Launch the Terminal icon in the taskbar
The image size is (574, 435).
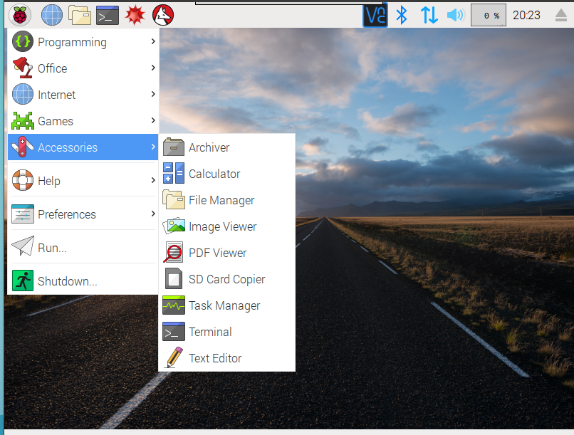pos(108,14)
